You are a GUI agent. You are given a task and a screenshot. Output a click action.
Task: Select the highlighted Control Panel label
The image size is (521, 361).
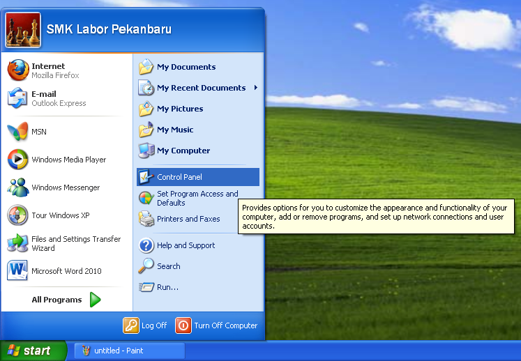(179, 177)
